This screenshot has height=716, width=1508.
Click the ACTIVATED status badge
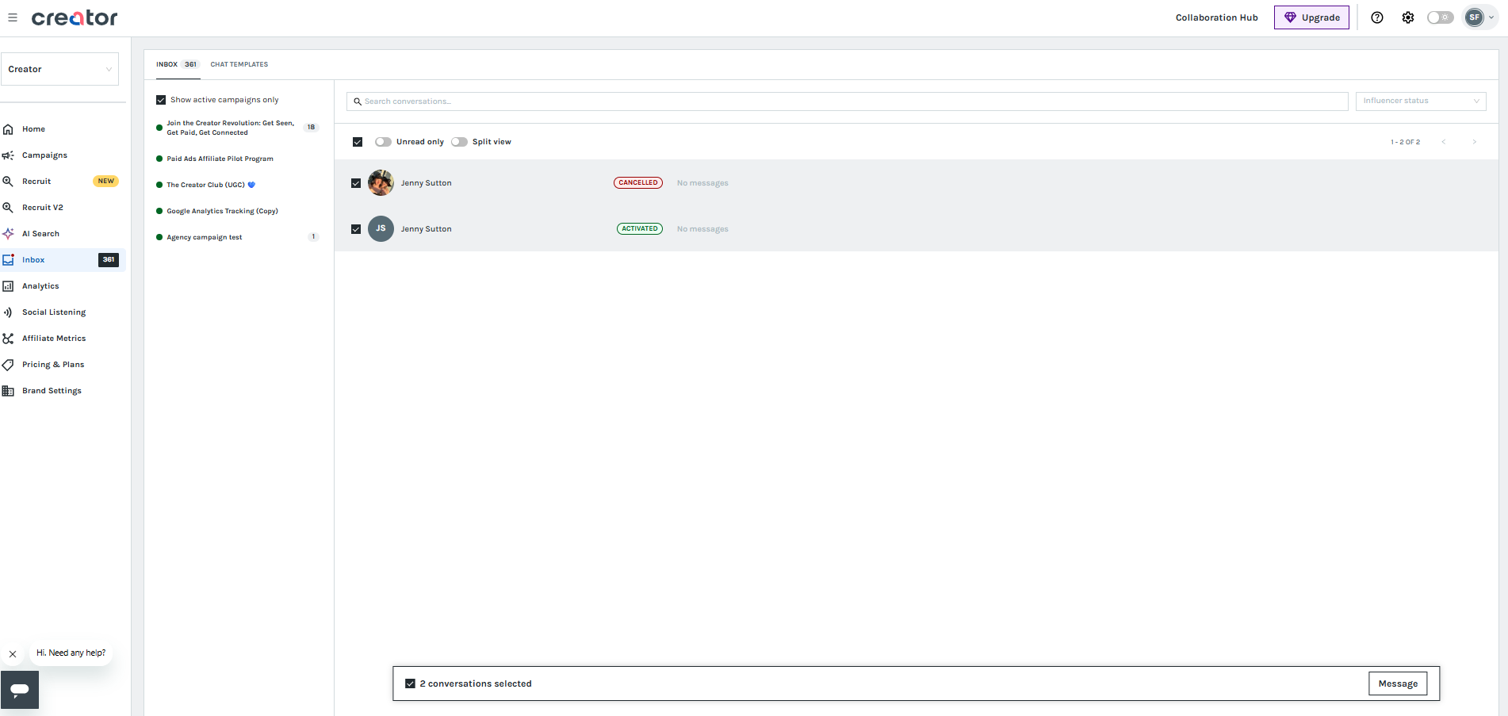(640, 229)
